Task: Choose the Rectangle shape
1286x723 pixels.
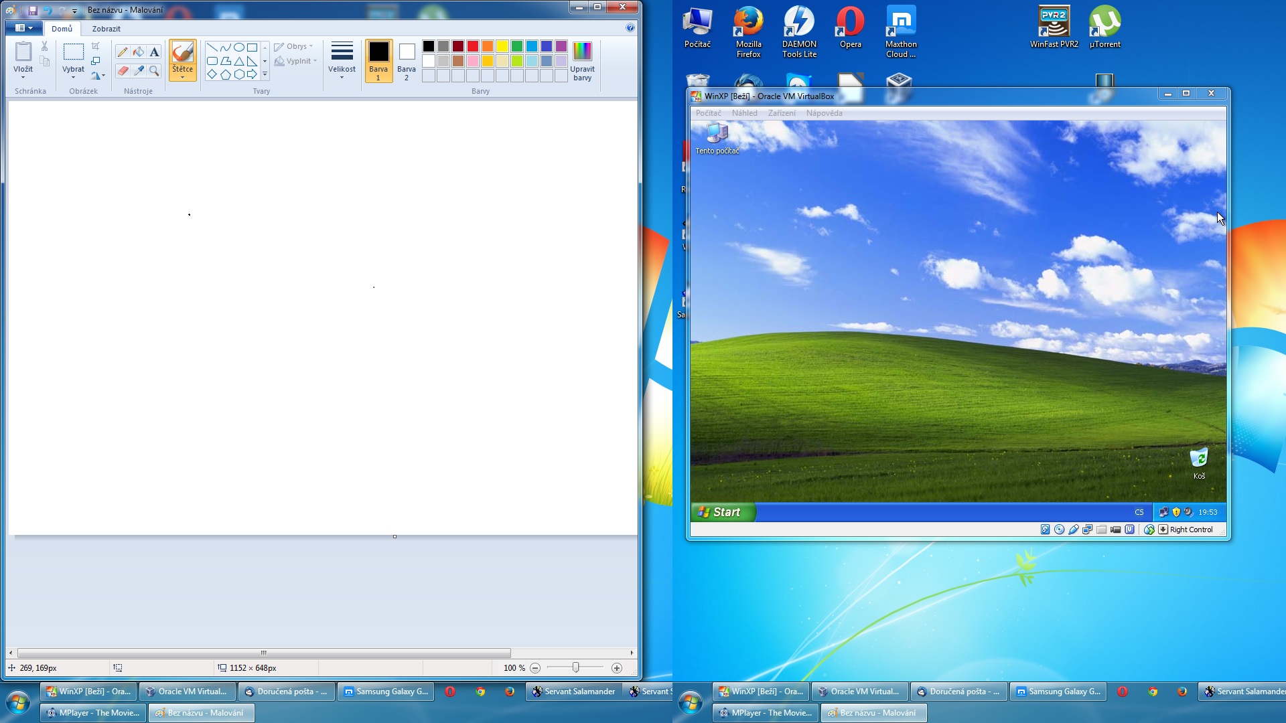Action: point(252,48)
